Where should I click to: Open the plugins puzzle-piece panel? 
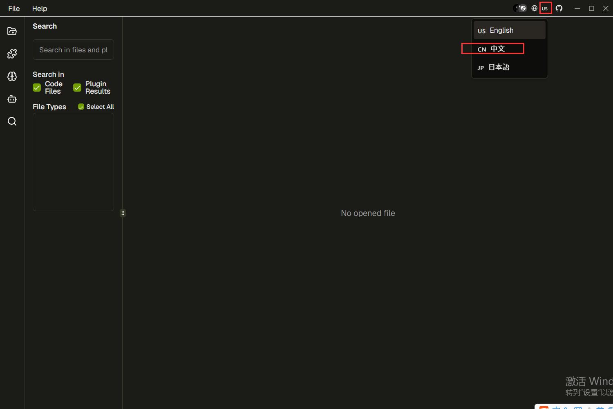tap(12, 54)
